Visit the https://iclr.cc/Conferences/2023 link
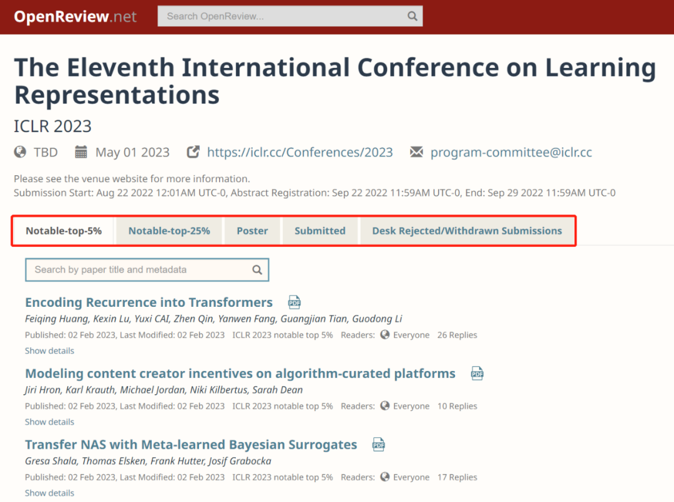 coord(300,152)
